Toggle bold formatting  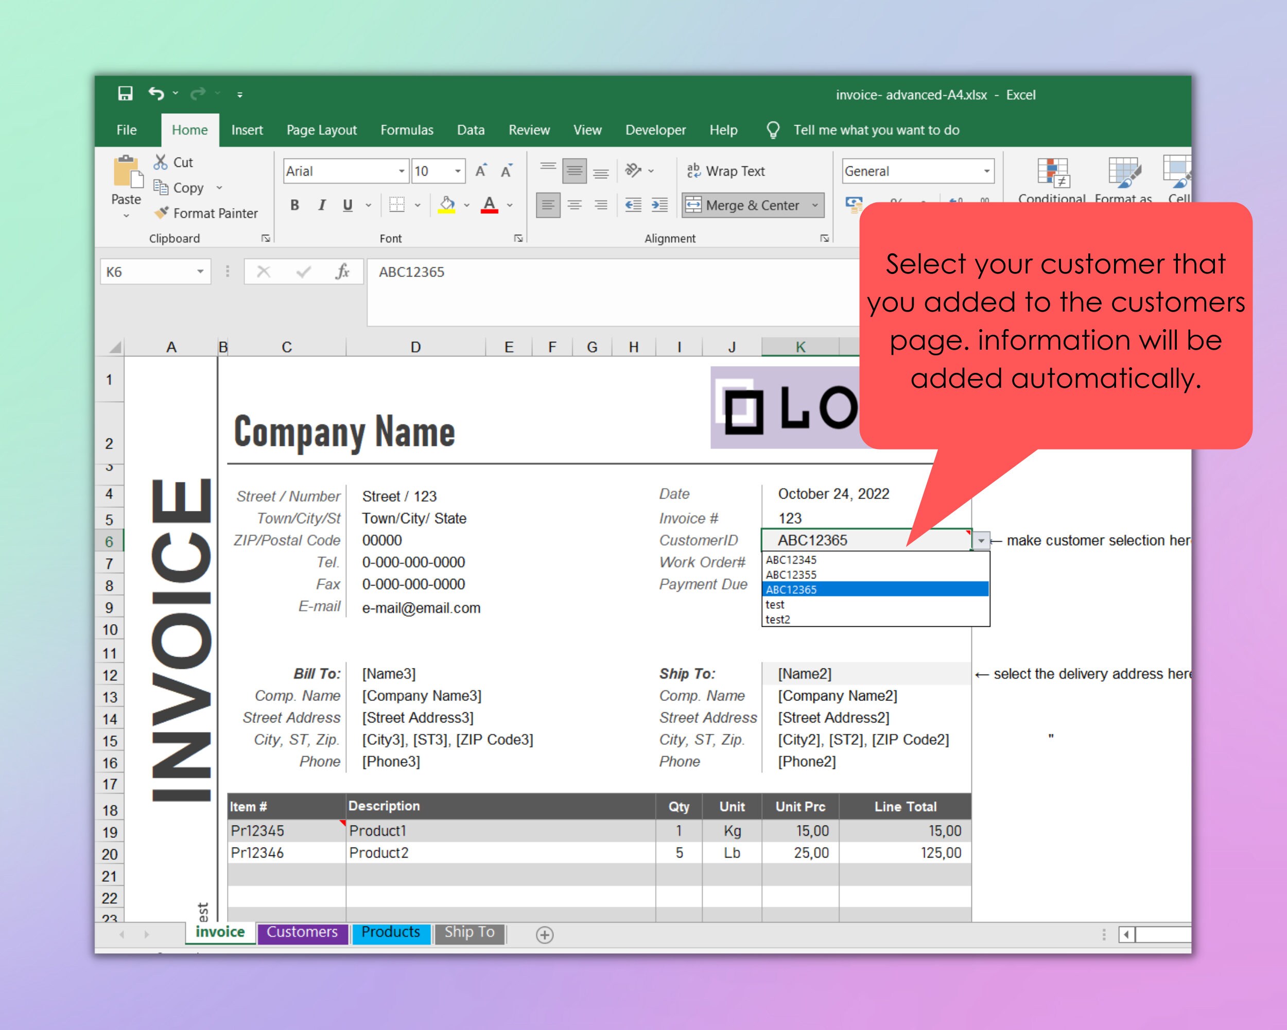tap(294, 205)
